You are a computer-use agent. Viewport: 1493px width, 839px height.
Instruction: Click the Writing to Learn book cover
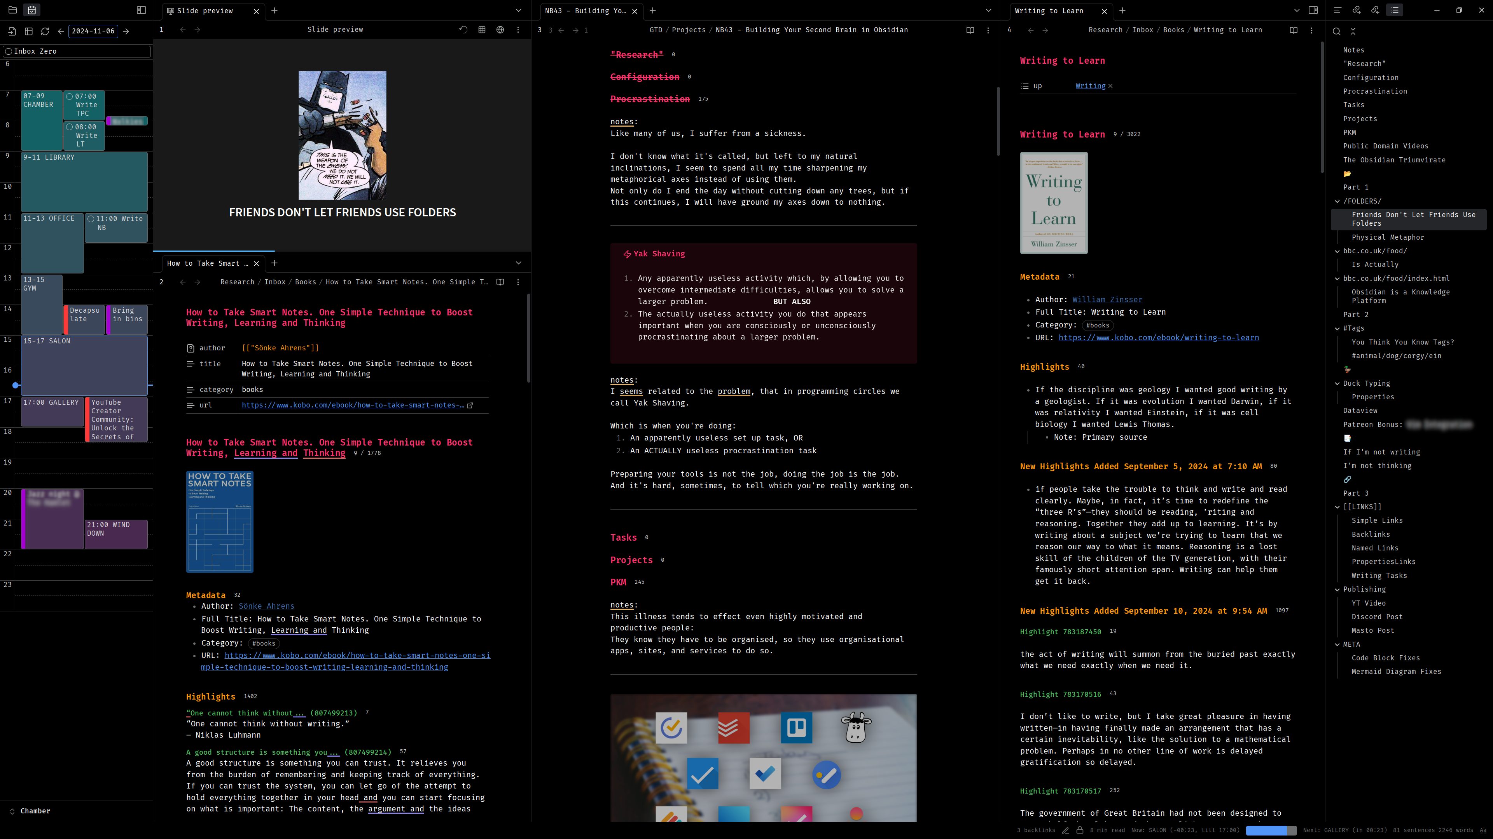(x=1054, y=203)
